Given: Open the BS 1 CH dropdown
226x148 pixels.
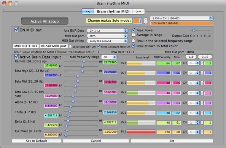Looking at the screenshot, I should tap(193, 132).
